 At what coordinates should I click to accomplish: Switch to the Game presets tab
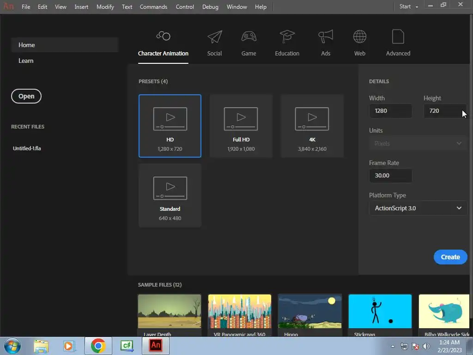click(x=249, y=44)
